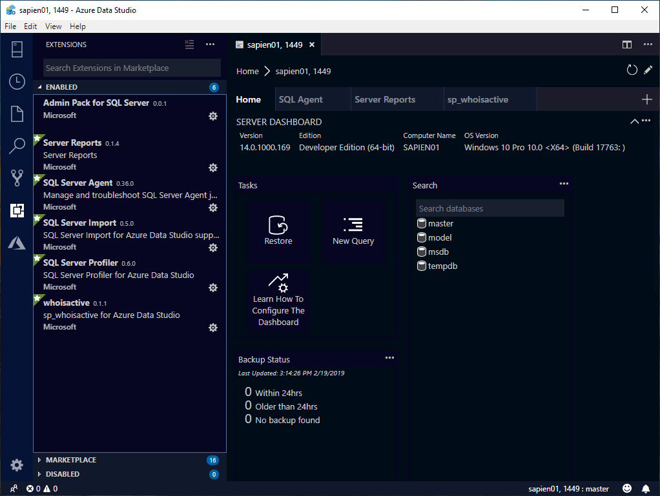
Task: Focus the Search databases field
Action: (x=490, y=208)
